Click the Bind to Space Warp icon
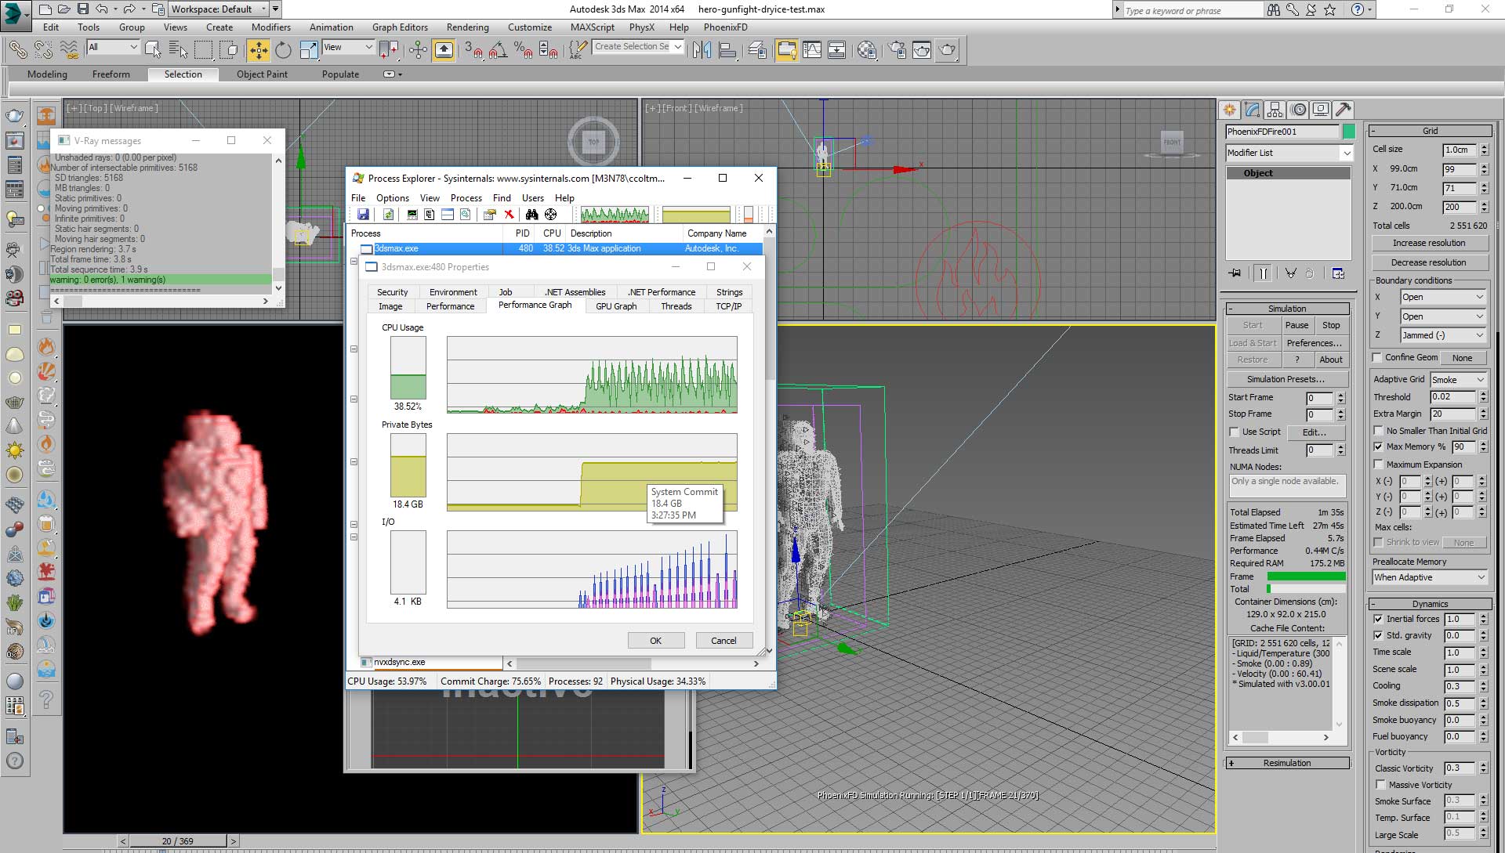The width and height of the screenshot is (1505, 853). [69, 50]
